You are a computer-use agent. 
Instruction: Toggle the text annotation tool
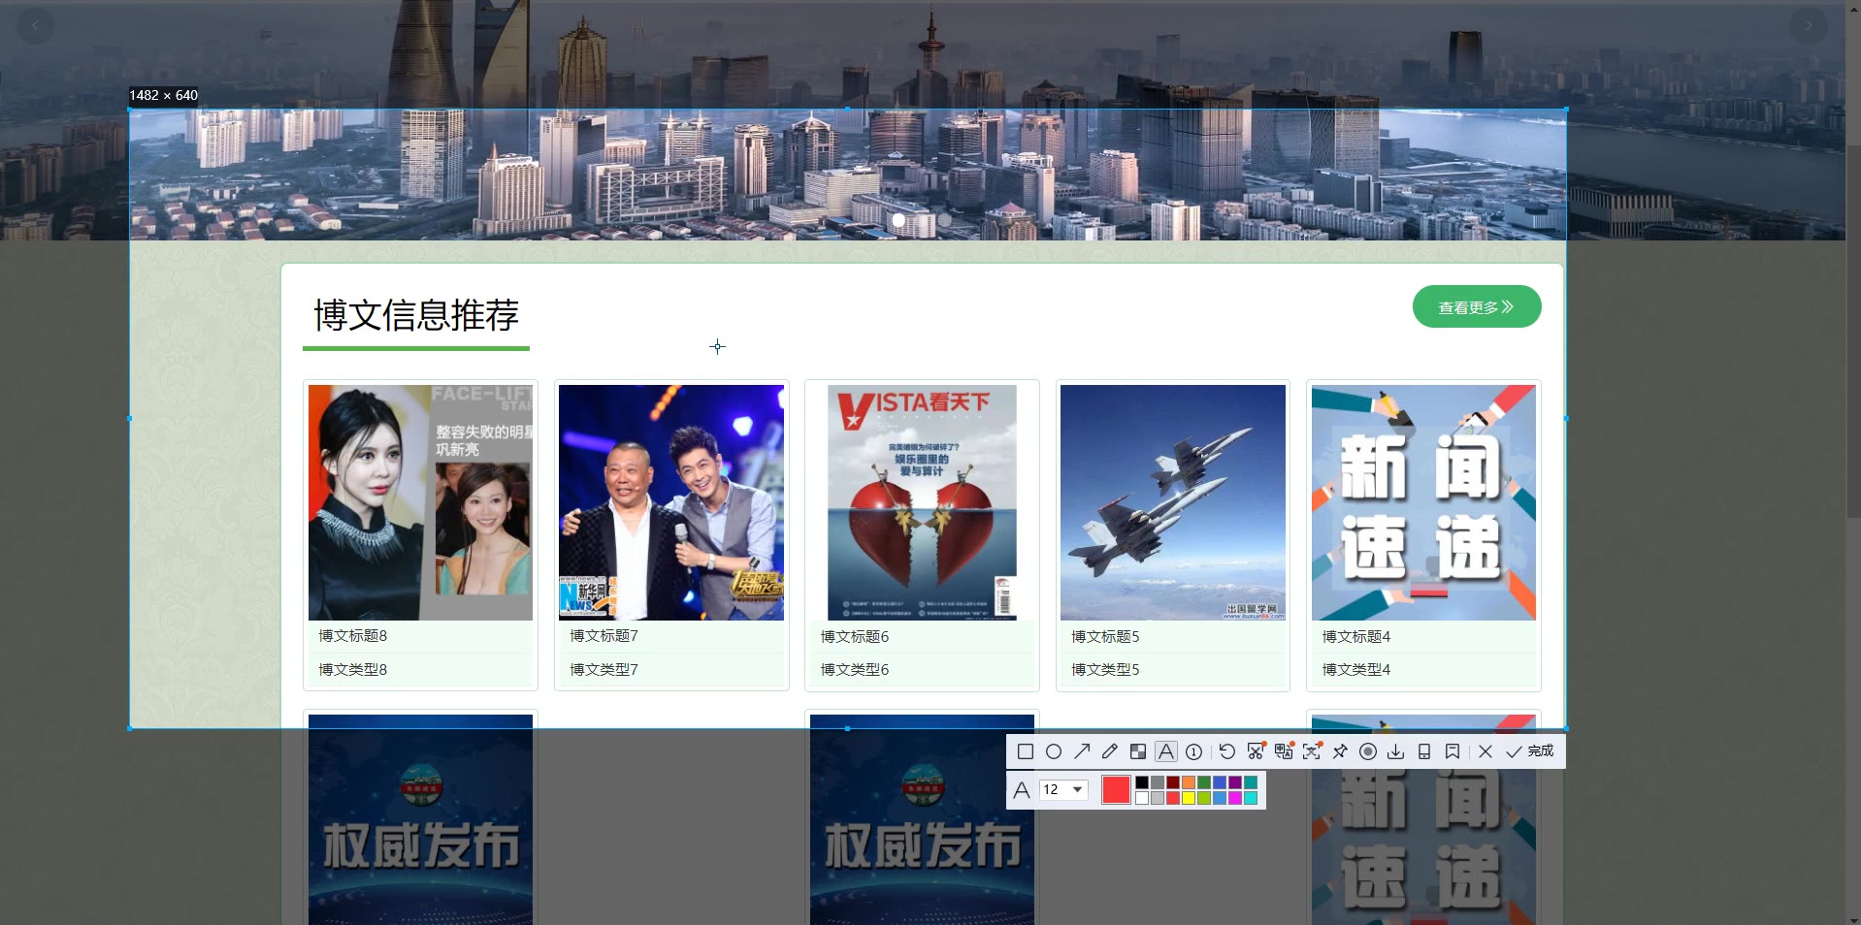1166,751
